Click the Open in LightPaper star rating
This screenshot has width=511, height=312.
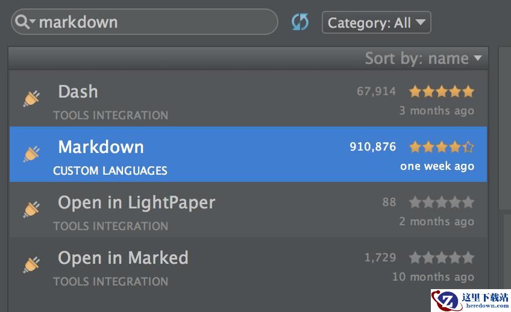point(442,202)
